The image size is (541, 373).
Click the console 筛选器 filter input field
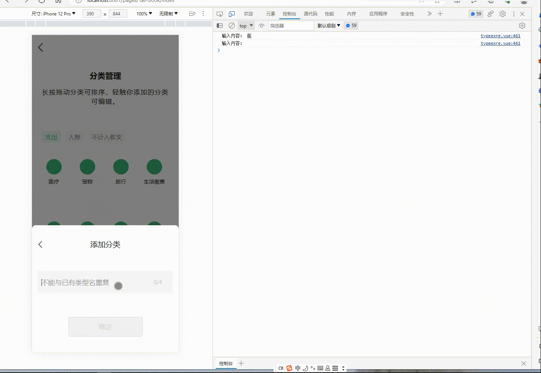(x=291, y=26)
